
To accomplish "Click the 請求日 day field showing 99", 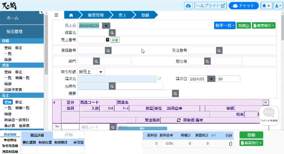I will (228, 79).
